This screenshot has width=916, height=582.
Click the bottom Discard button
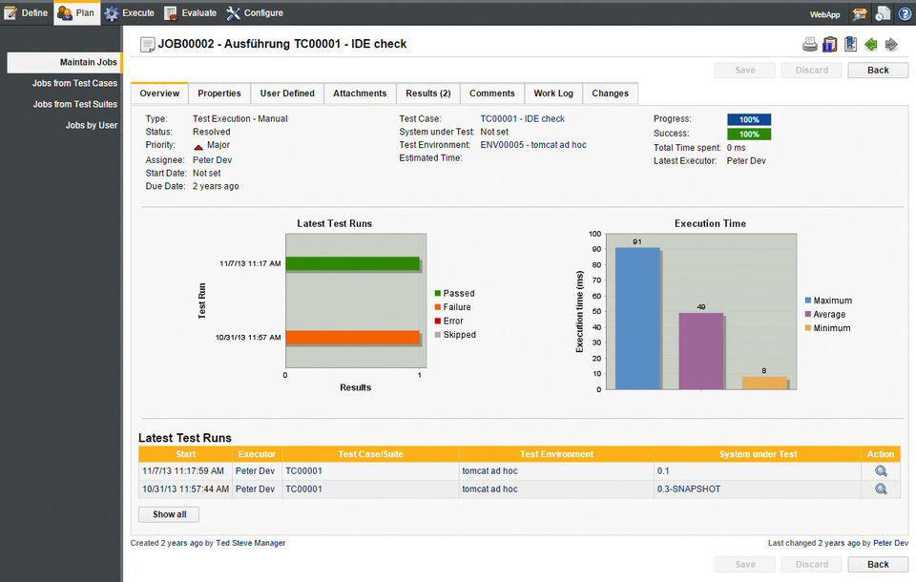click(x=811, y=565)
